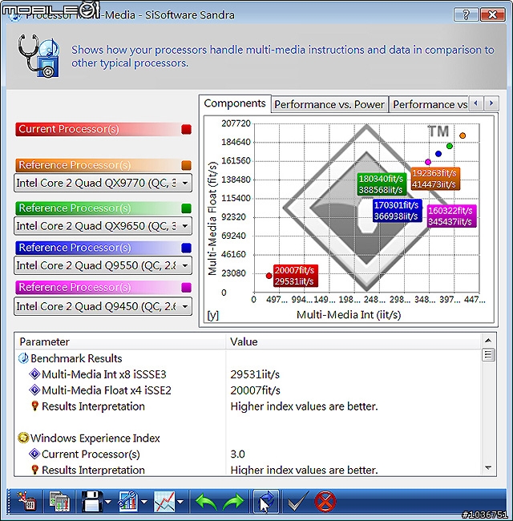
Task: Open the save icon dropdown arrow
Action: point(108,502)
